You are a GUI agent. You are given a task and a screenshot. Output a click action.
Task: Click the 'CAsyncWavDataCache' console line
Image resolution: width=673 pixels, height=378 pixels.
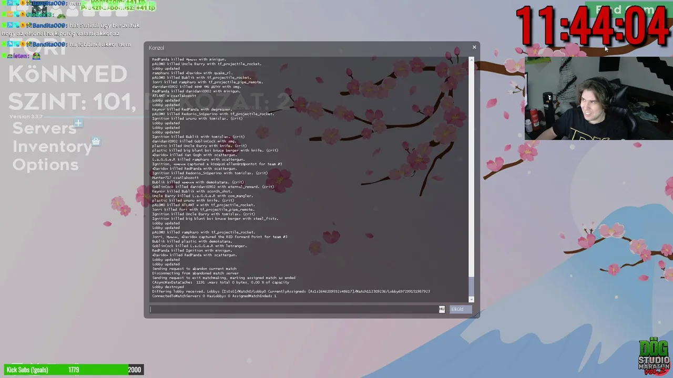pyautogui.click(x=220, y=282)
